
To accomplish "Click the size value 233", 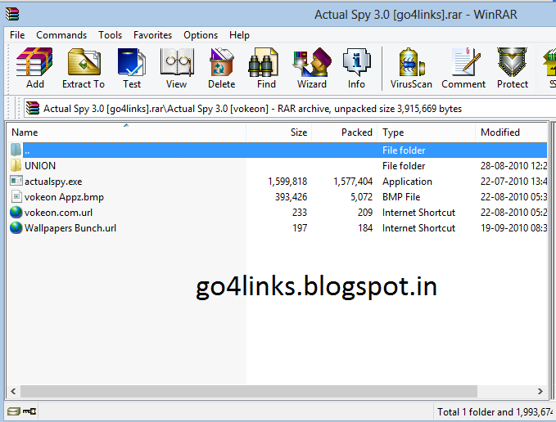I will [300, 213].
